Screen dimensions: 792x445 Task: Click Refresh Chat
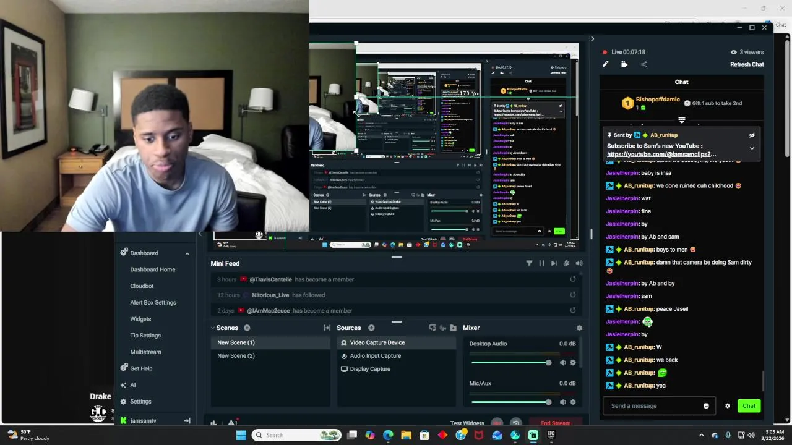(747, 64)
